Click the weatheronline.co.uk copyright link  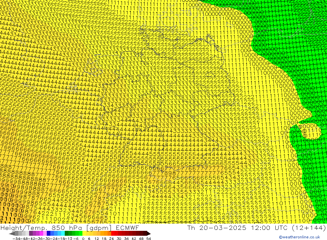pyautogui.click(x=300, y=237)
